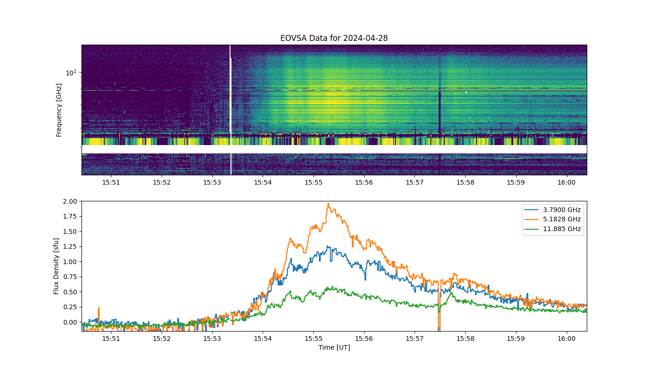The height and width of the screenshot is (372, 652).
Task: Click the Time [UT] axis label
Action: point(334,347)
